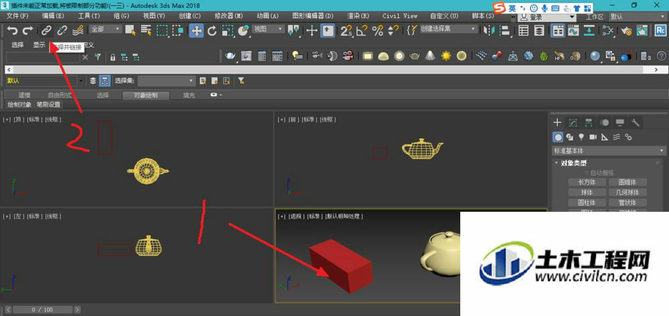This screenshot has height=316, width=669.
Task: Toggle the Percent Snap button
Action: 377,30
